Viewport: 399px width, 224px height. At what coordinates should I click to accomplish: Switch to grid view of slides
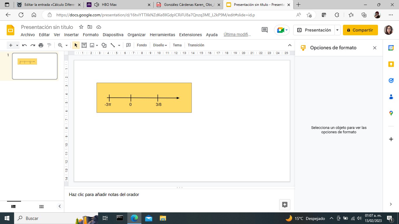[41, 206]
